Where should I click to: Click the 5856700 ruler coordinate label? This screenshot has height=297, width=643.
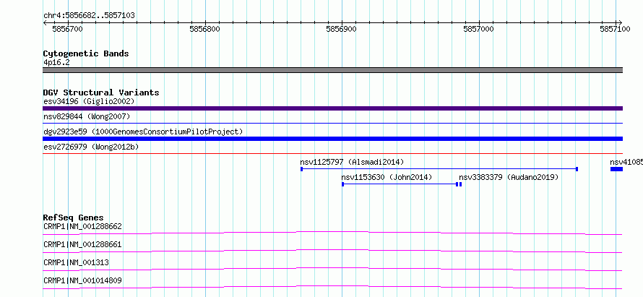point(68,29)
